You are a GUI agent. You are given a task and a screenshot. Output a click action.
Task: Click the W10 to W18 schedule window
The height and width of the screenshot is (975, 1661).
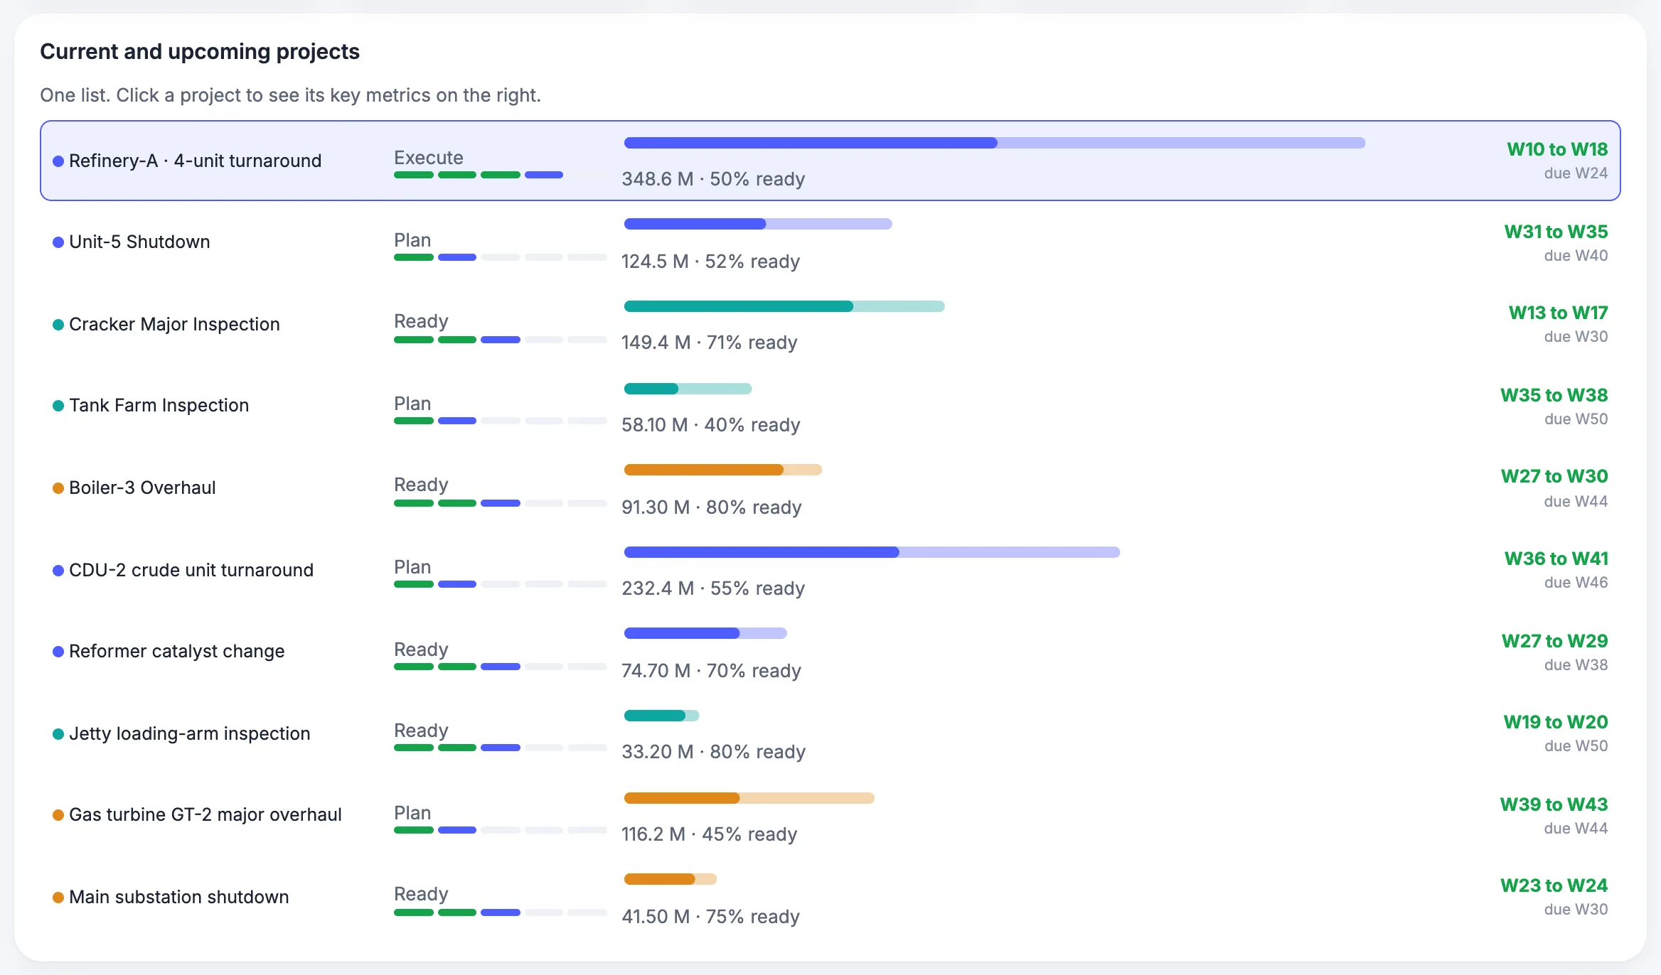coord(1557,149)
